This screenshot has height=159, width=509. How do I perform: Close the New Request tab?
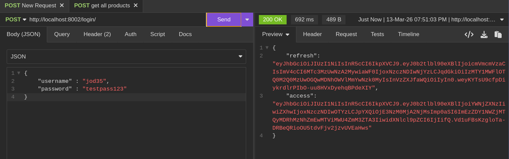pos(62,5)
